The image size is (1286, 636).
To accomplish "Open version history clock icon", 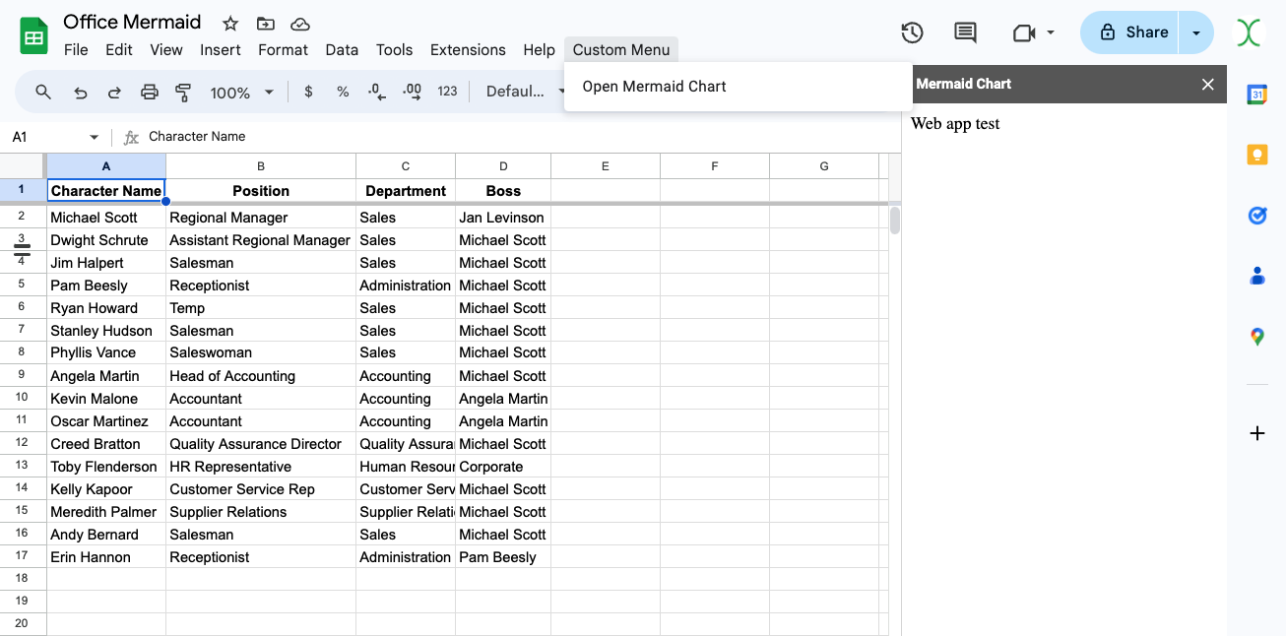I will [x=912, y=32].
